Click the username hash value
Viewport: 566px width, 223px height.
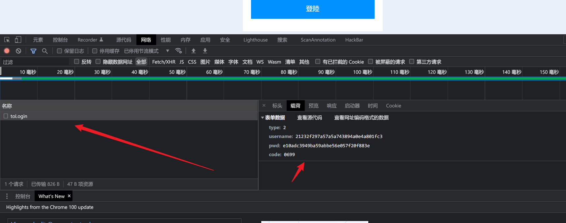tap(339, 136)
